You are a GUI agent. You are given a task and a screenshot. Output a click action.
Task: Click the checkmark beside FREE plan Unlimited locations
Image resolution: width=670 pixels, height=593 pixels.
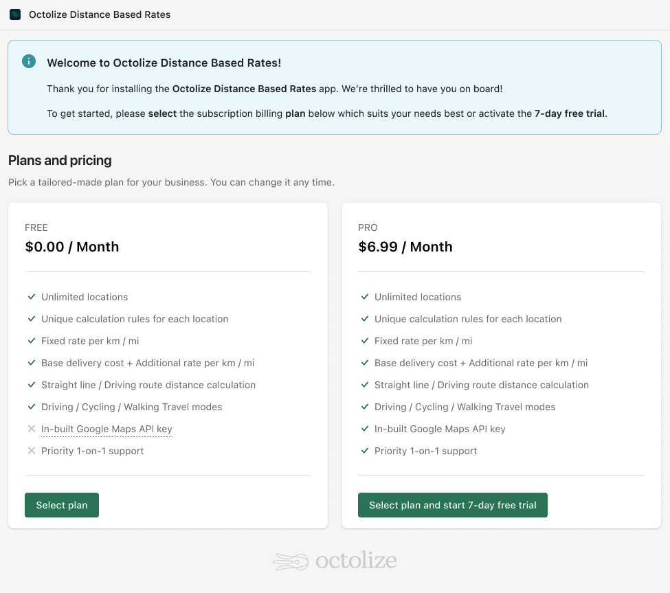[31, 297]
